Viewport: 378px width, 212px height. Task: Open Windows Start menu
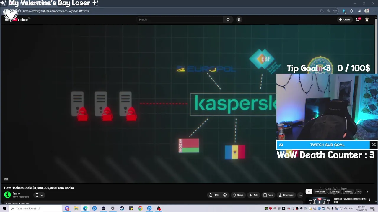point(4,208)
